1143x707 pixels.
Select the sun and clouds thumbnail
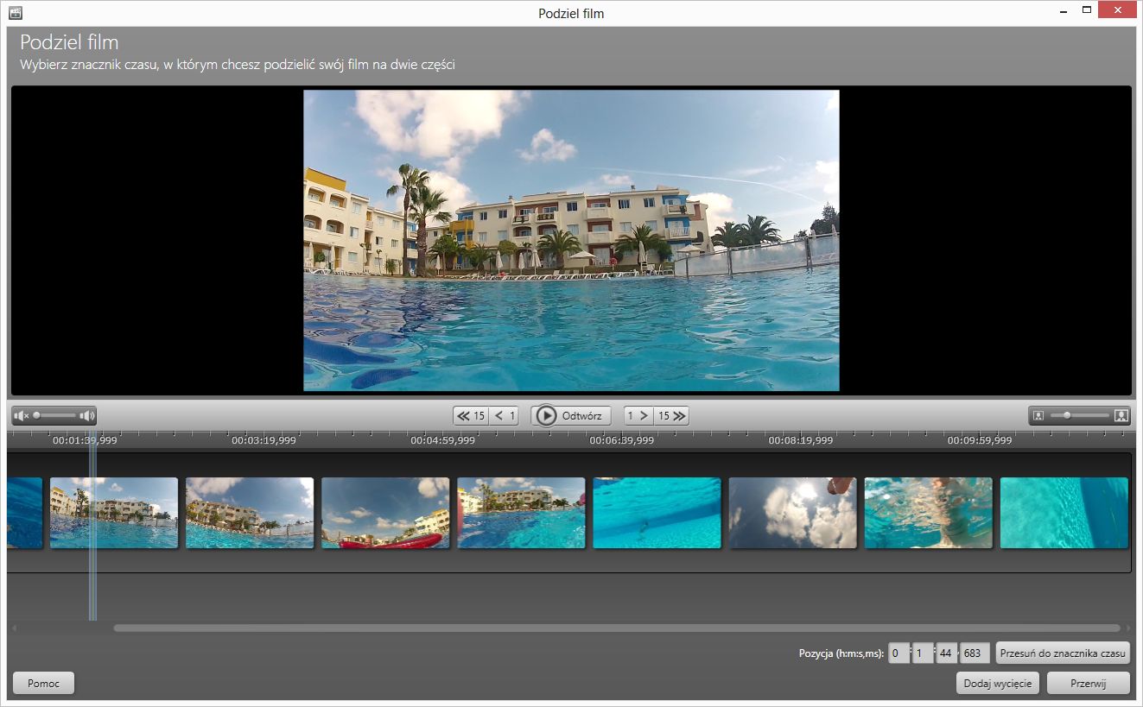coord(793,513)
